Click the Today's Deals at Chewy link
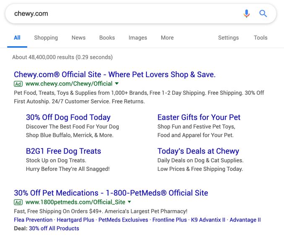The width and height of the screenshot is (284, 240). pos(198,151)
